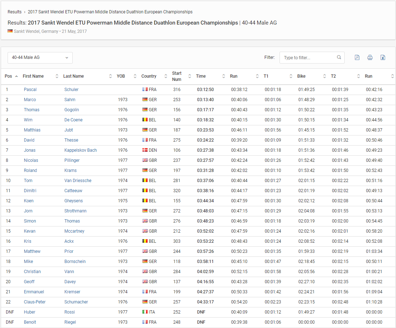
Task: Export results to Excel icon
Action: (x=383, y=57)
